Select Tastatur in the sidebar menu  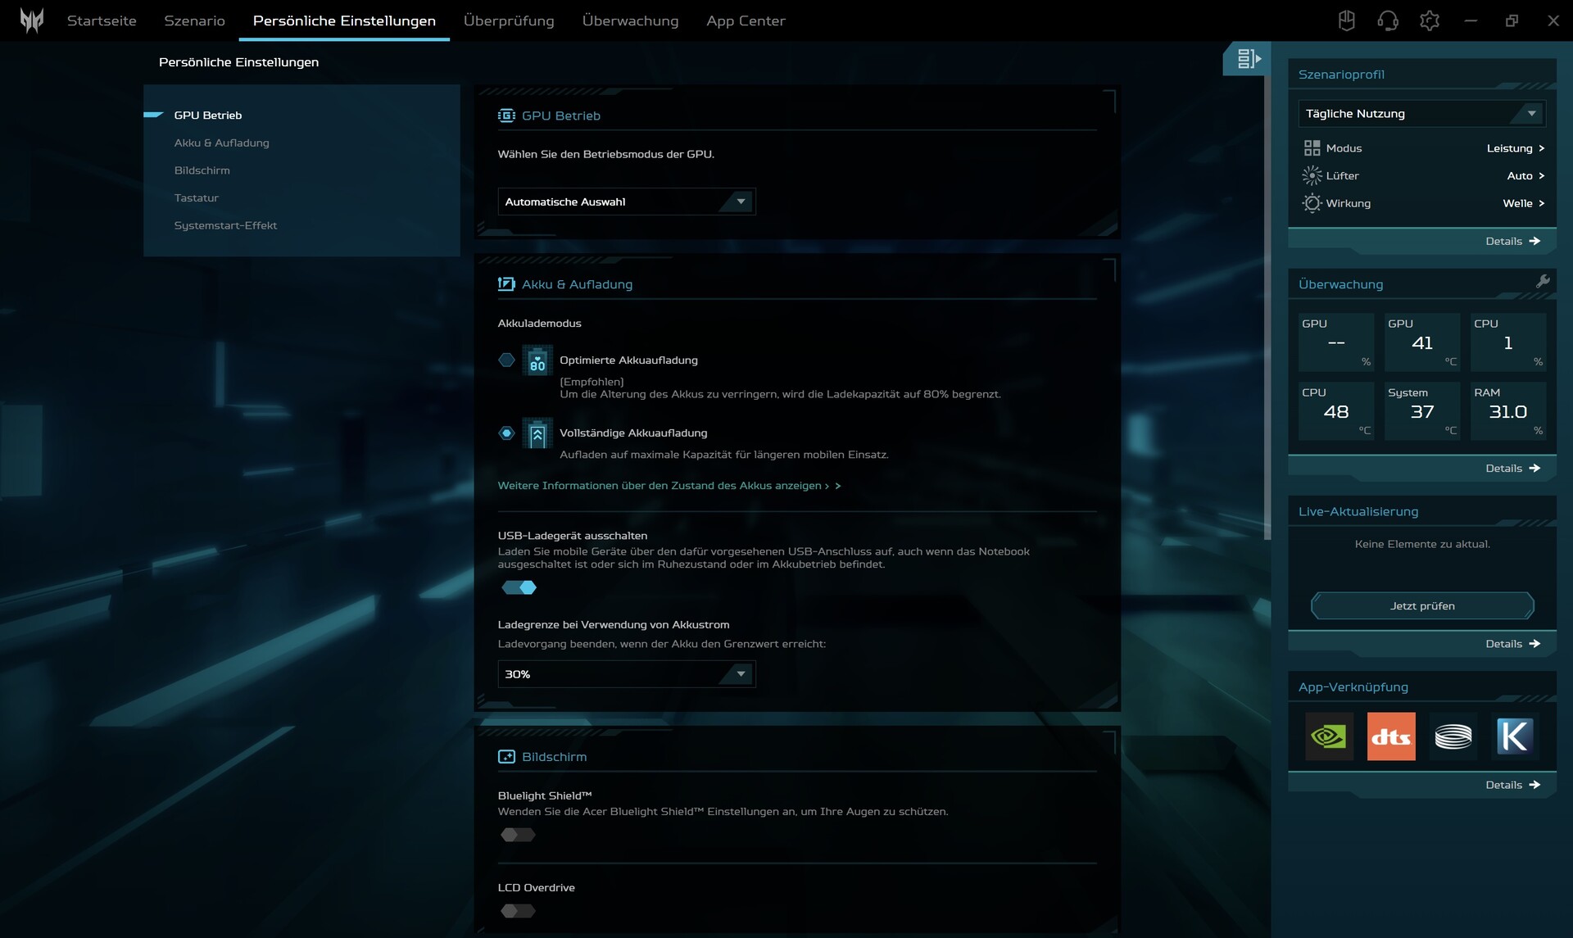197,198
